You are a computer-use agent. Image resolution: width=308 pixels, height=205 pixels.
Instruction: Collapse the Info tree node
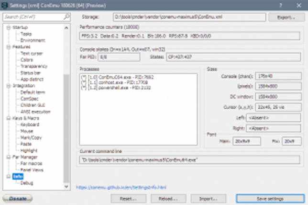coord(9,176)
